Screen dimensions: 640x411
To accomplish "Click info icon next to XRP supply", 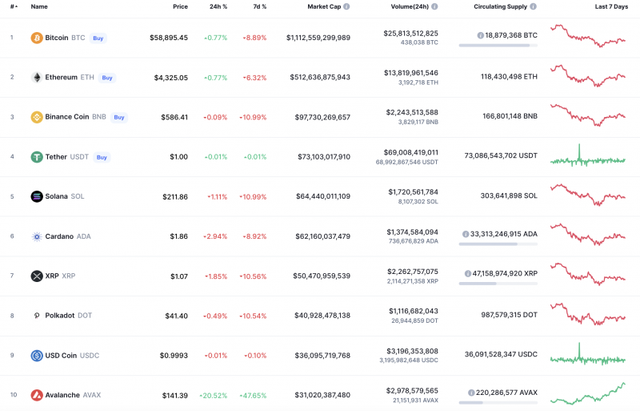I will click(468, 273).
